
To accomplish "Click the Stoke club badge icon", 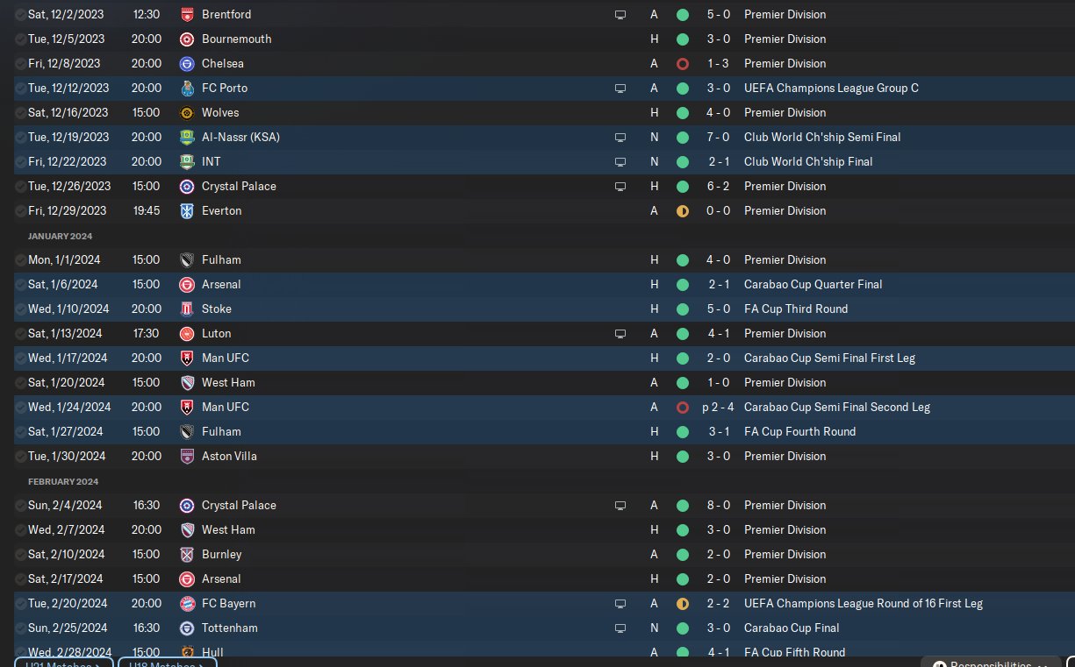I will [186, 309].
